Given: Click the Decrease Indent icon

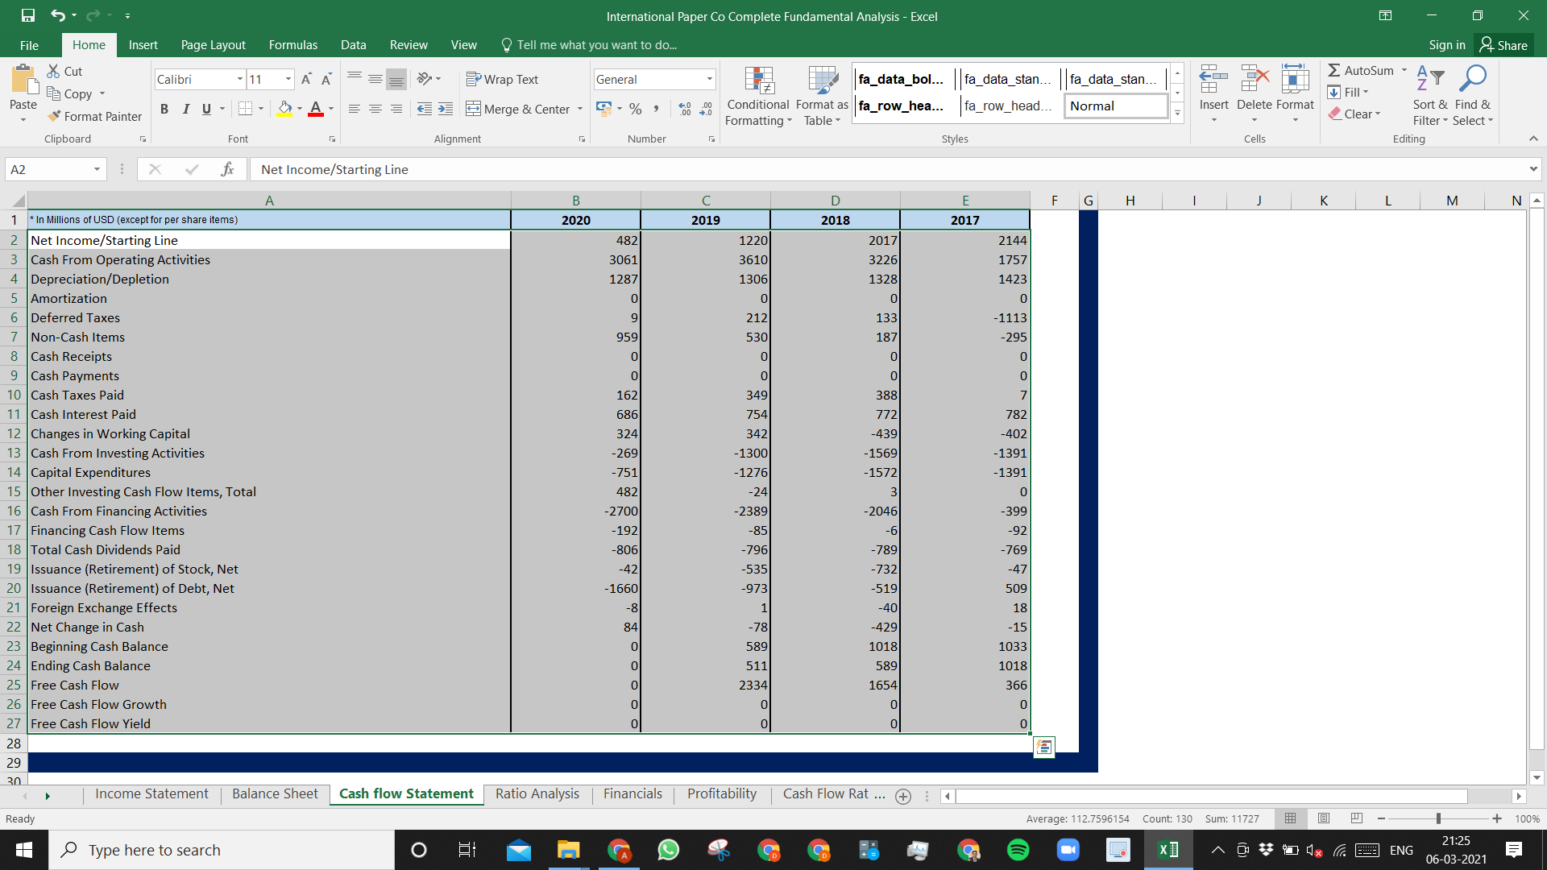Looking at the screenshot, I should pyautogui.click(x=425, y=109).
